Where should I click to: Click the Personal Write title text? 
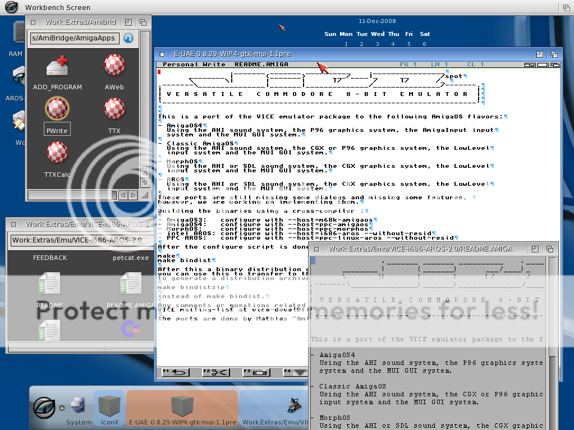pyautogui.click(x=194, y=65)
